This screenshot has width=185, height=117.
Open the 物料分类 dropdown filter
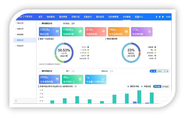tap(120, 71)
